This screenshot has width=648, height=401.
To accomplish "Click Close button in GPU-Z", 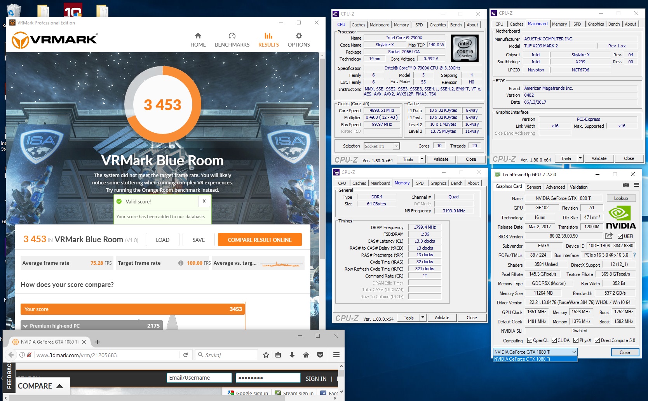I will 625,352.
